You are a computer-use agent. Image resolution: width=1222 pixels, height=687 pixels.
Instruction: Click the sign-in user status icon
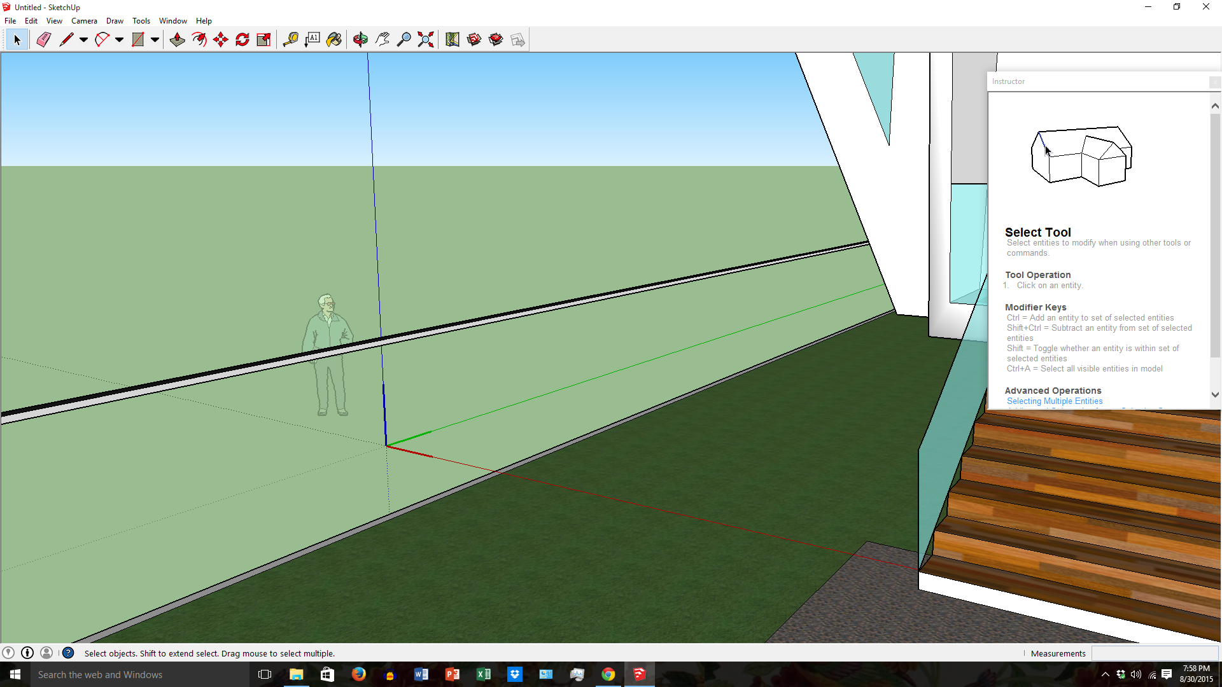[x=46, y=653]
